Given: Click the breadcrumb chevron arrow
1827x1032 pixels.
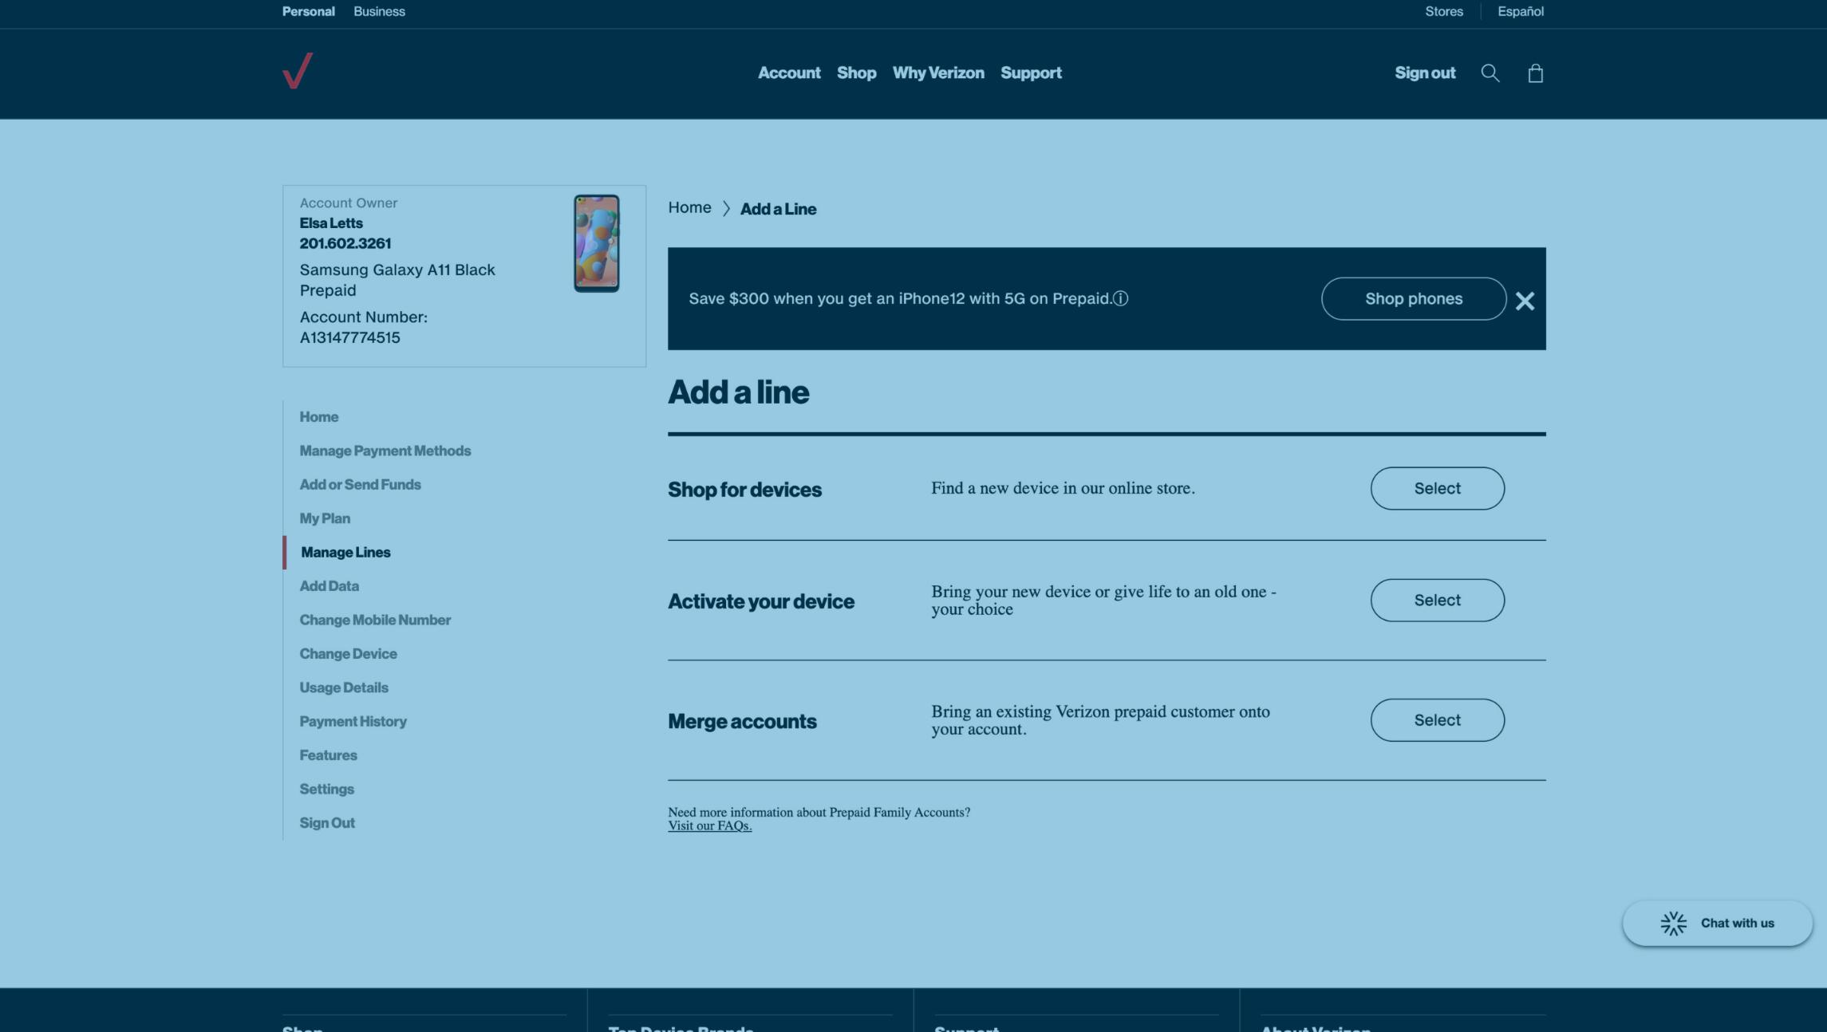Looking at the screenshot, I should (726, 208).
